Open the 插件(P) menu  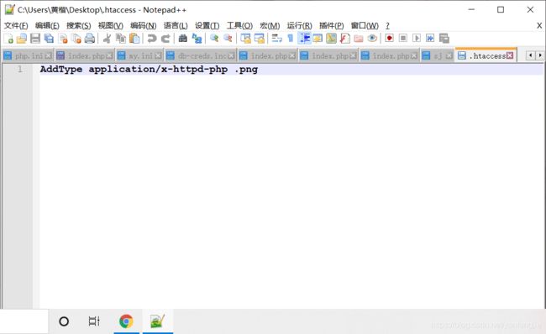pos(332,26)
